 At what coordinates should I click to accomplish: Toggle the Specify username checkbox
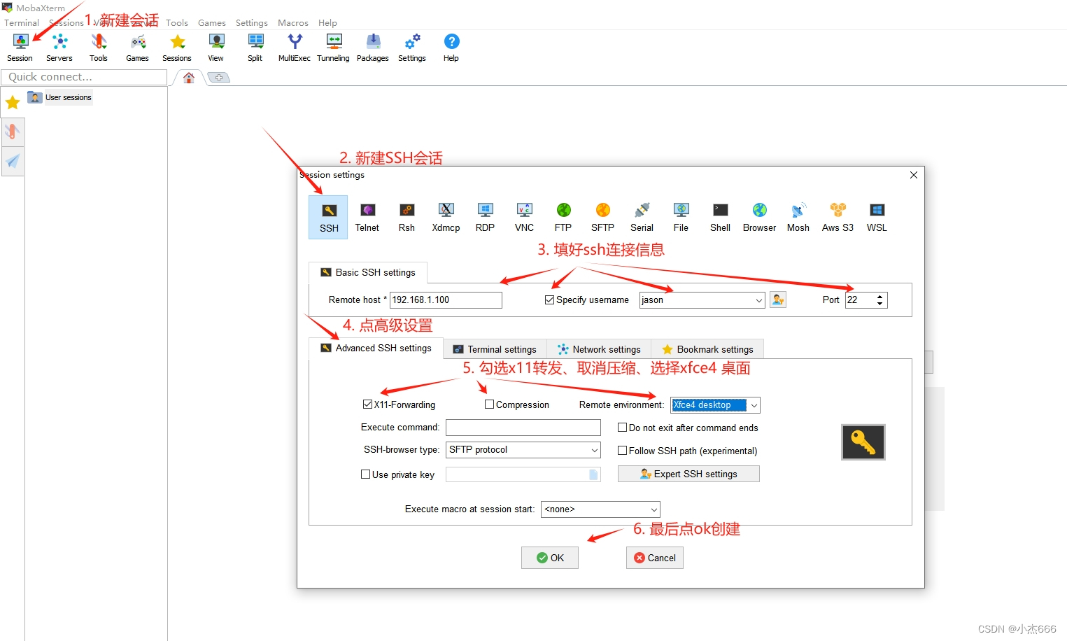click(549, 300)
